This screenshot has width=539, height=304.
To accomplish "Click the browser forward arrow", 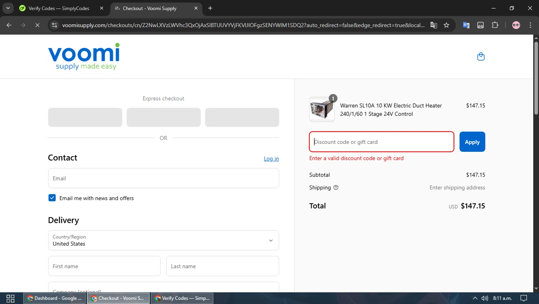I will (x=23, y=25).
